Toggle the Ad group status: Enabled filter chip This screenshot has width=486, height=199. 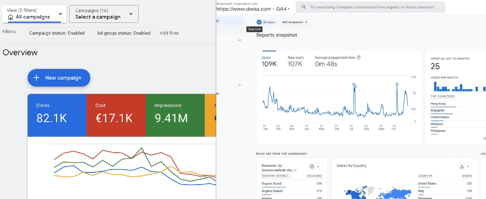(124, 33)
